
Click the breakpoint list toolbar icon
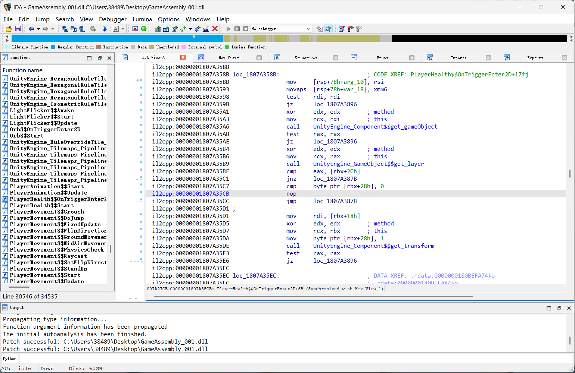pyautogui.click(x=342, y=29)
